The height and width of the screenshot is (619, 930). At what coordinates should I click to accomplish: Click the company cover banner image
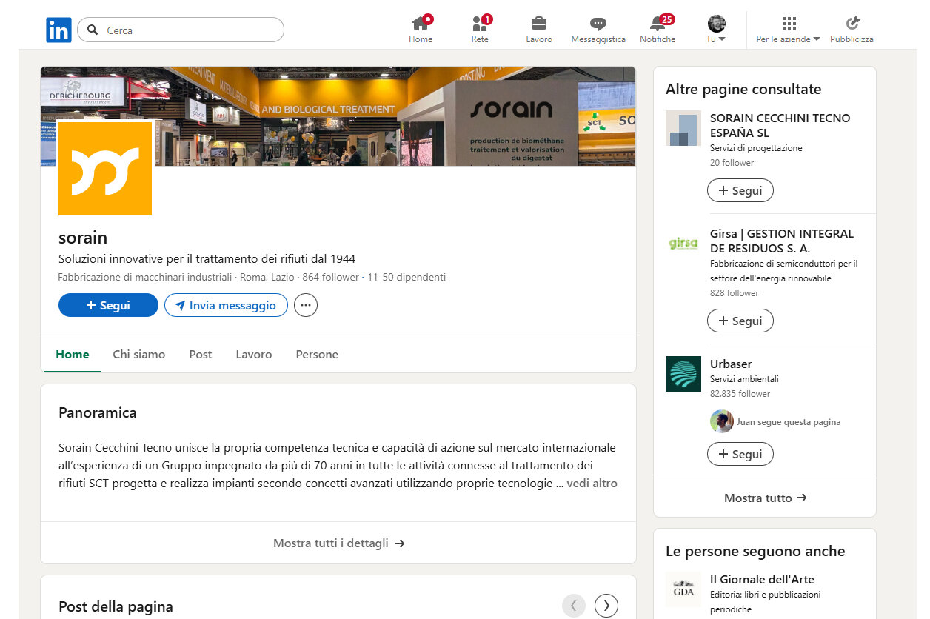click(338, 116)
